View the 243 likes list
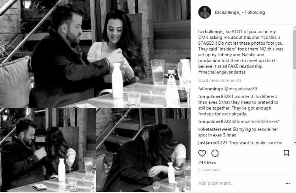The image size is (296, 193). (207, 163)
